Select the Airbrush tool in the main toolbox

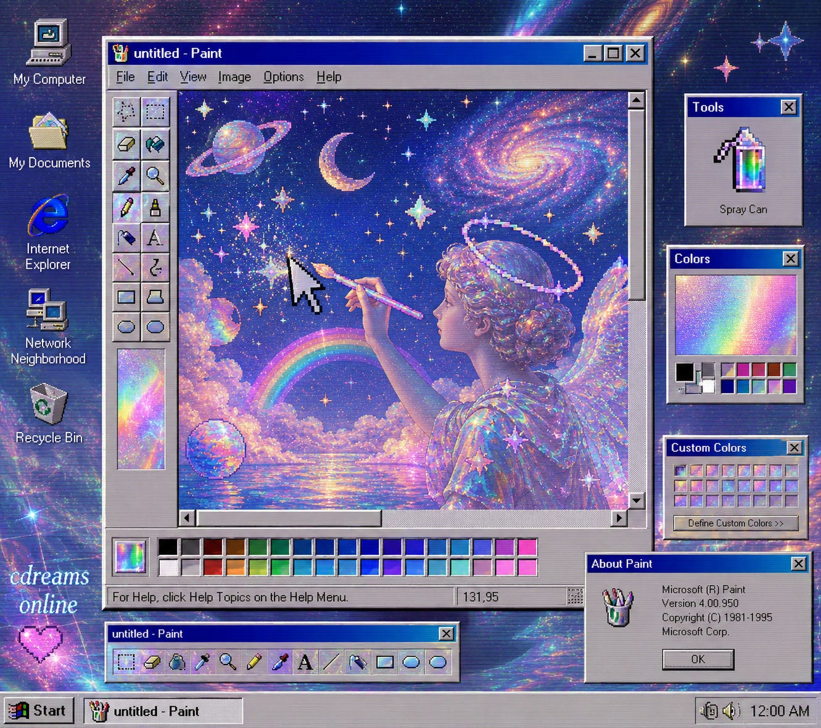126,237
